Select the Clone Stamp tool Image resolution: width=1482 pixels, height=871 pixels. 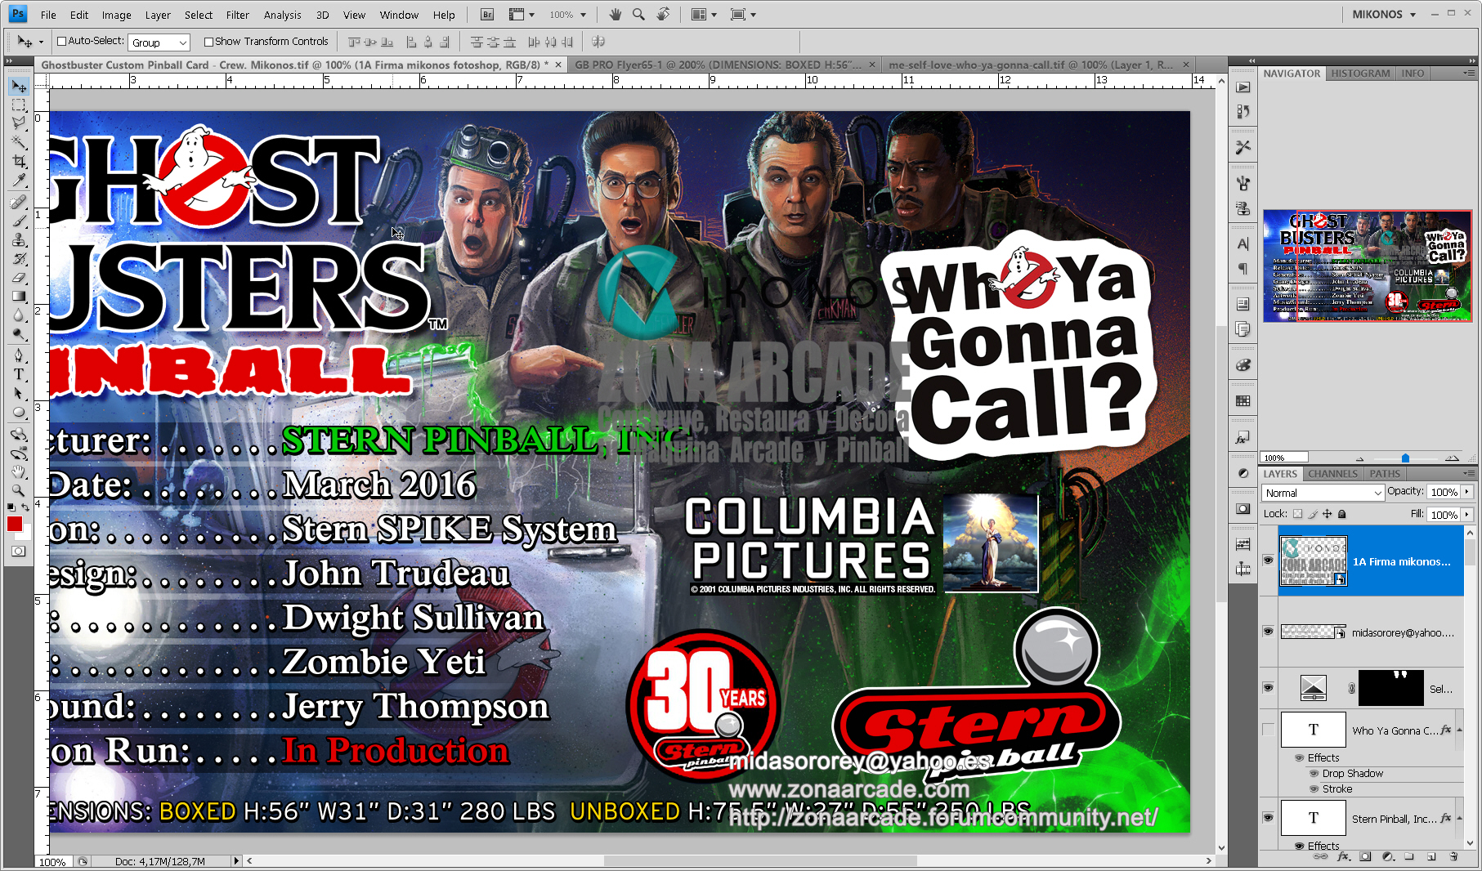[19, 239]
